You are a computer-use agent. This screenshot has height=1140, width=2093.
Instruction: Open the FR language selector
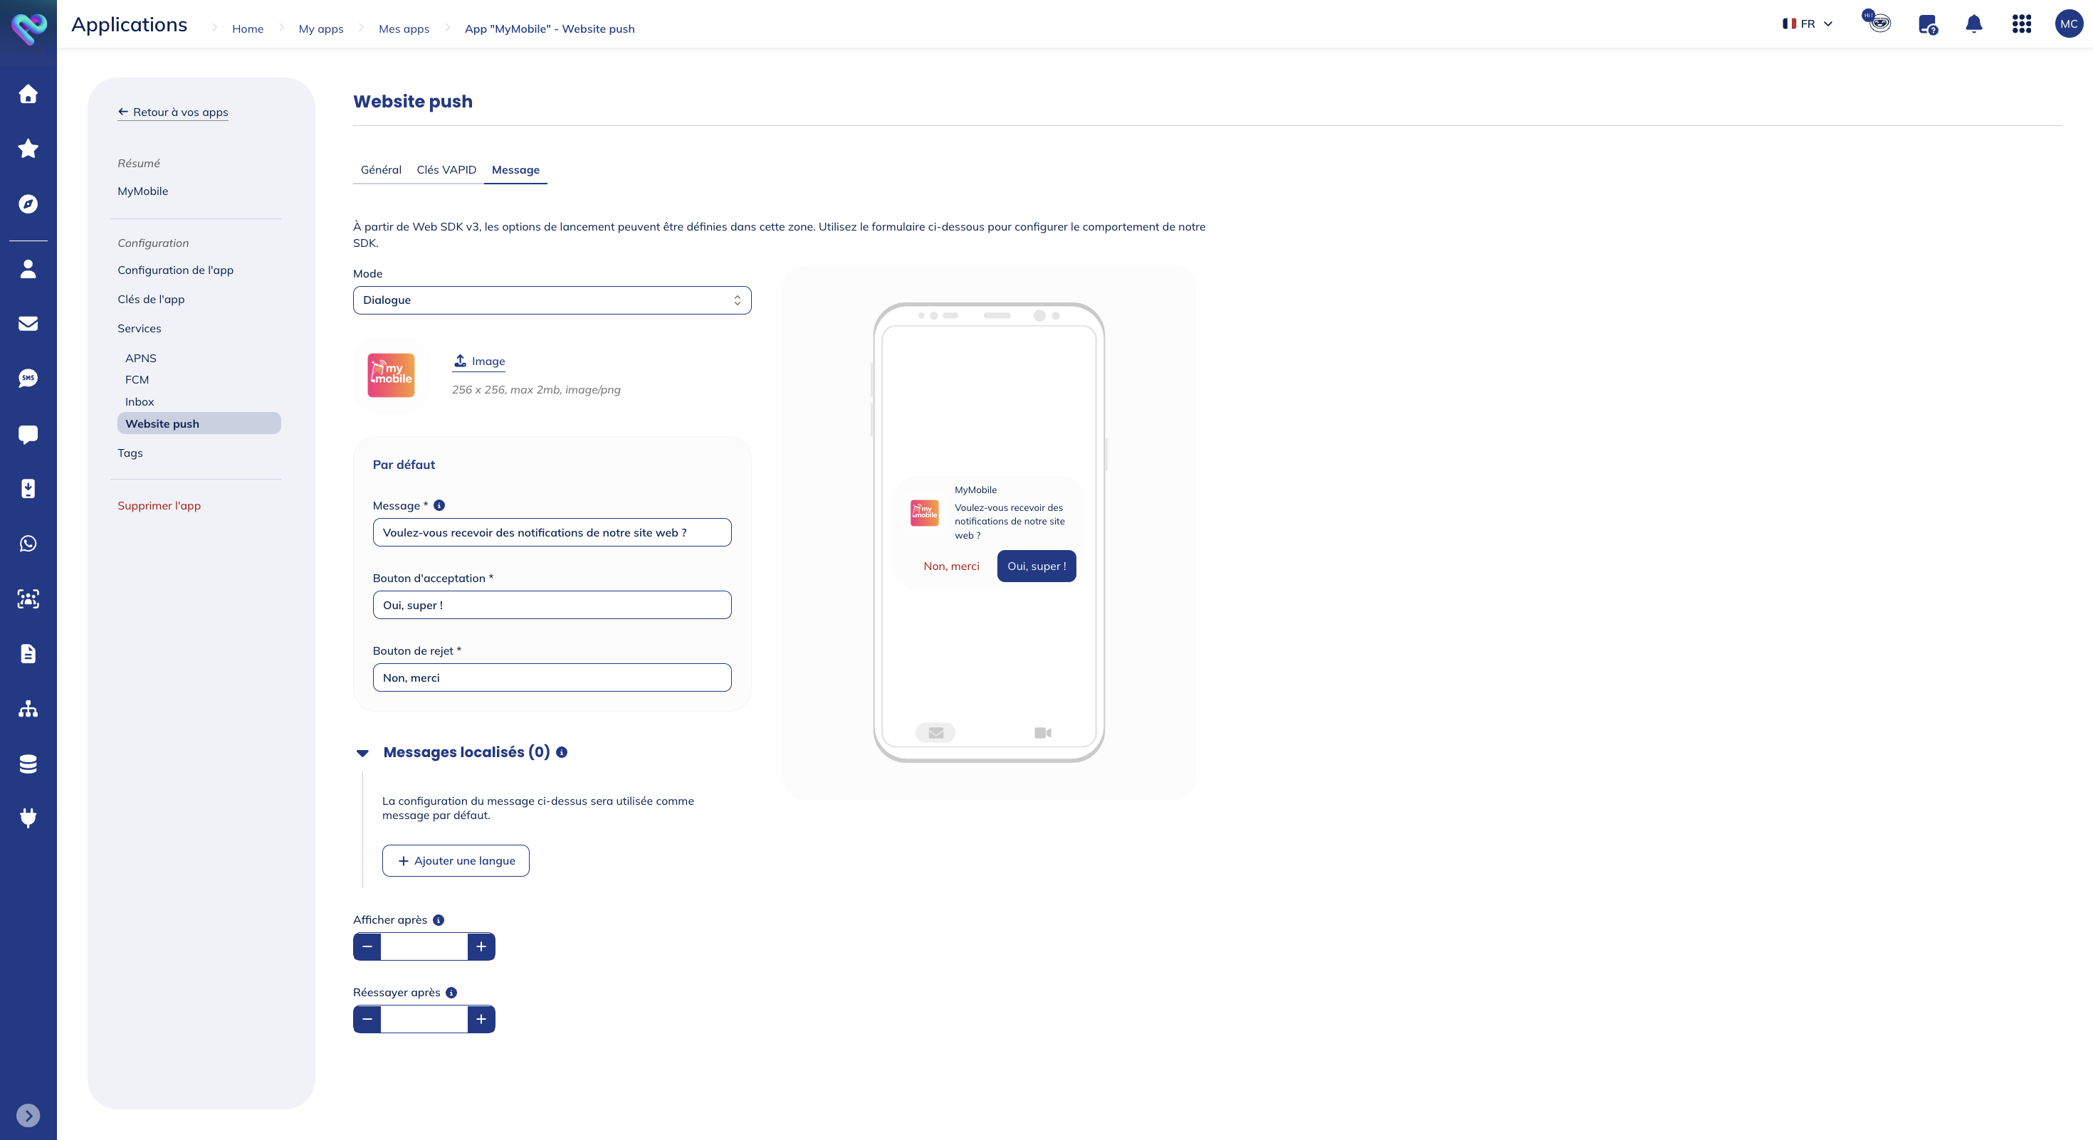pos(1807,24)
